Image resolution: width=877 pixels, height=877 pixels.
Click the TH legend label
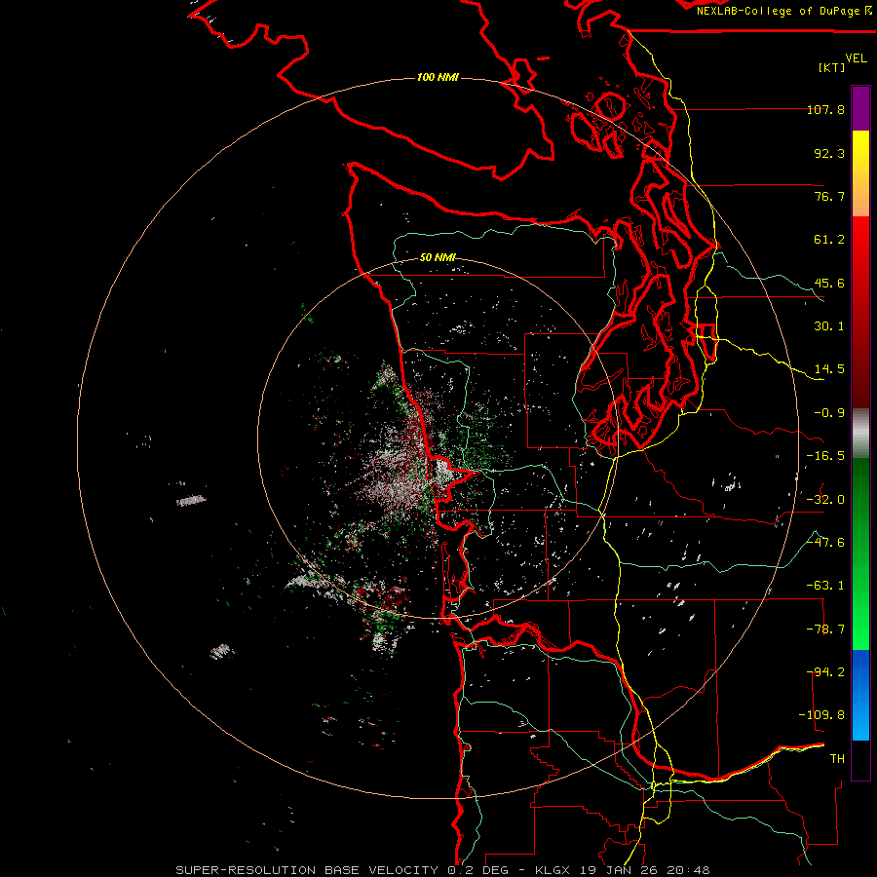click(837, 759)
